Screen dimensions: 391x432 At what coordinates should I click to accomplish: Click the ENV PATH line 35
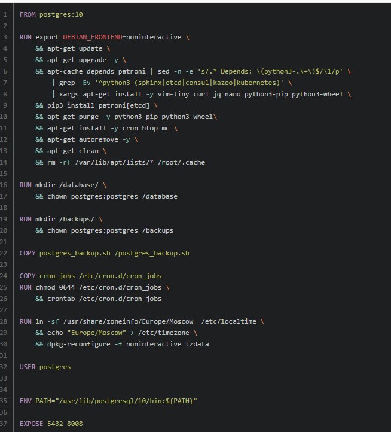(108, 401)
